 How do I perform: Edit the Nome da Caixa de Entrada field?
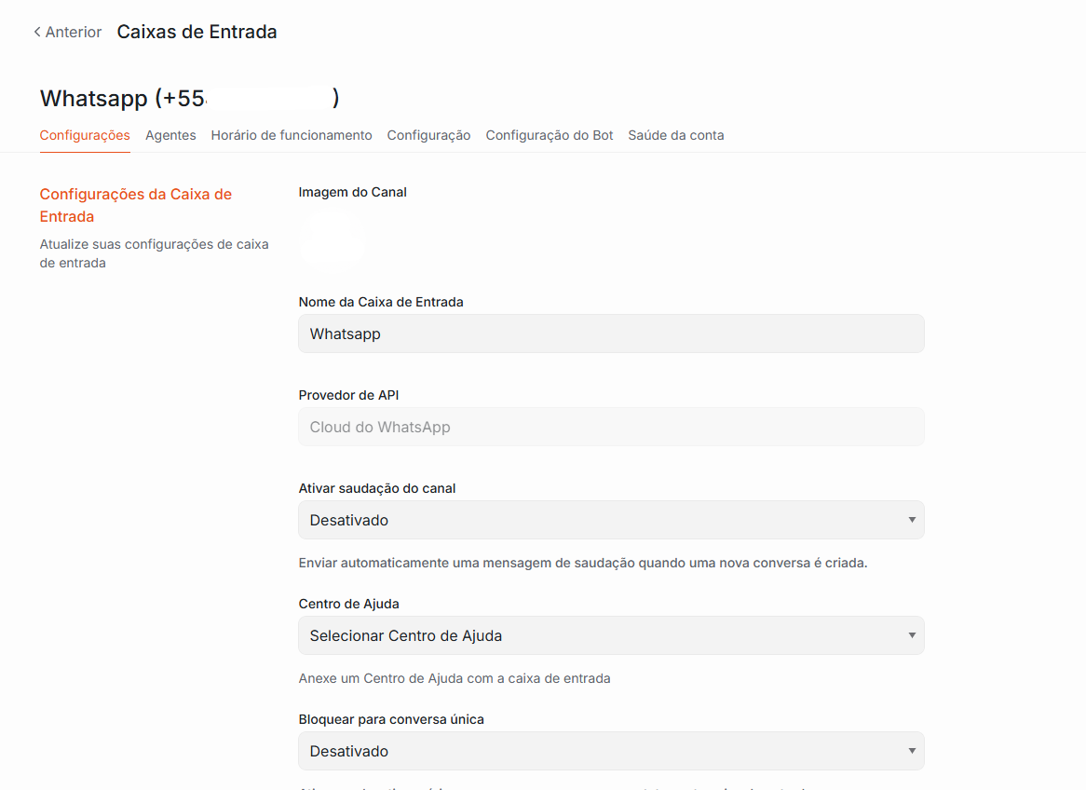point(611,334)
